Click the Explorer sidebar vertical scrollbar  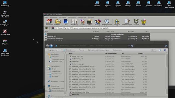click(65, 74)
